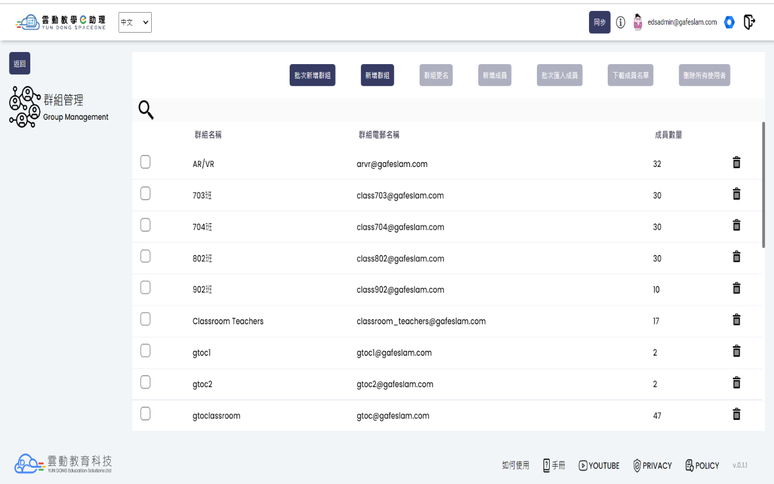Delete gtoc2 group with trash icon
The image size is (774, 484).
[737, 382]
